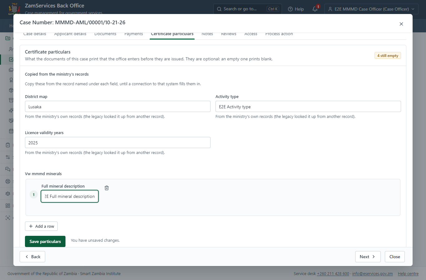Open the sliders settings sidebar icon
The height and width of the screenshot is (280, 426).
point(8,157)
